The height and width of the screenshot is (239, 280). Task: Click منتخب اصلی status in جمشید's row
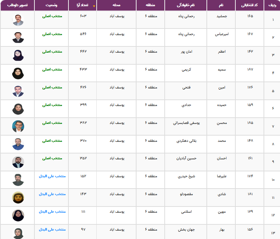point(52,16)
